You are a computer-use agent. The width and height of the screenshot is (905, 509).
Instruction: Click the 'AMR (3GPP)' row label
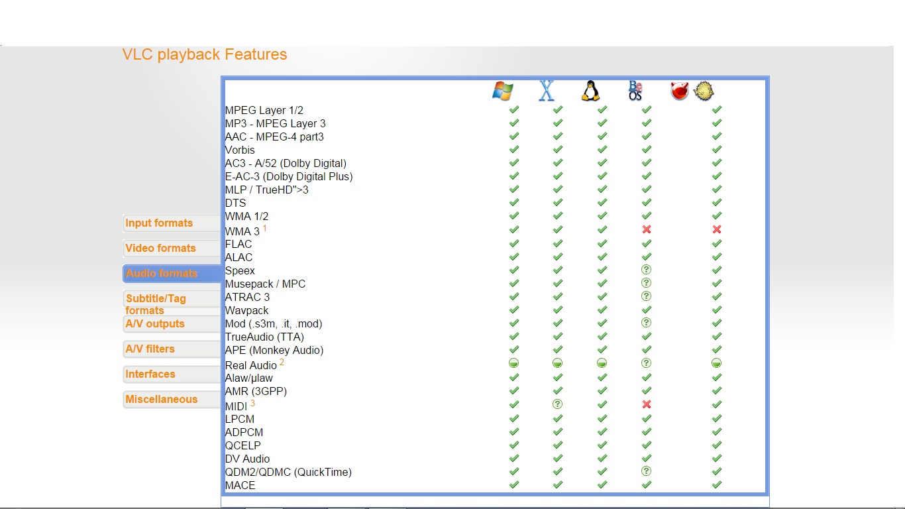256,392
